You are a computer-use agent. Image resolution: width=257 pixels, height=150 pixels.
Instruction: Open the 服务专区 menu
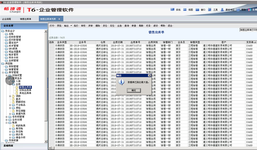coord(230,10)
